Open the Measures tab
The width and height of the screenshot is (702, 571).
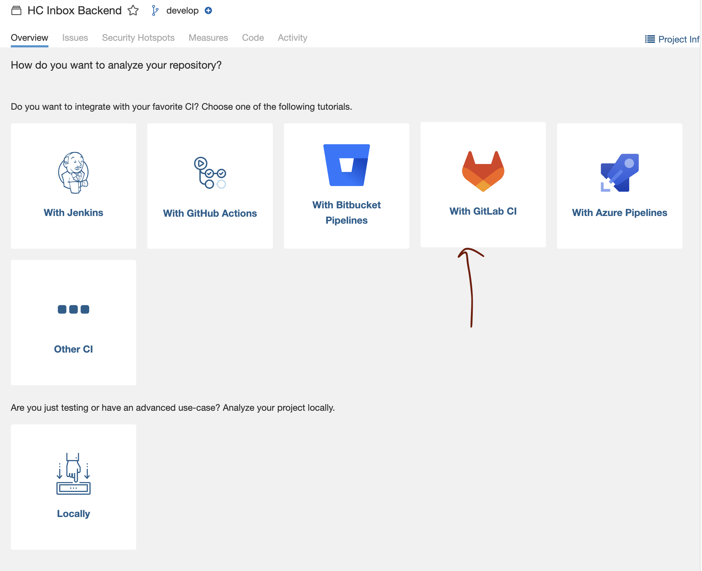pos(208,38)
